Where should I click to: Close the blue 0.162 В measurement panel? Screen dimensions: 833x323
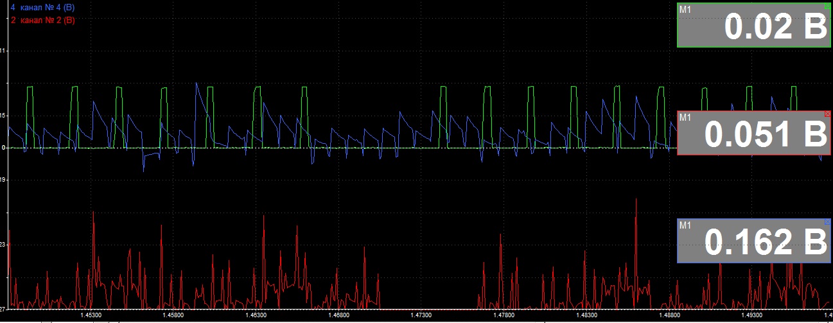point(827,222)
